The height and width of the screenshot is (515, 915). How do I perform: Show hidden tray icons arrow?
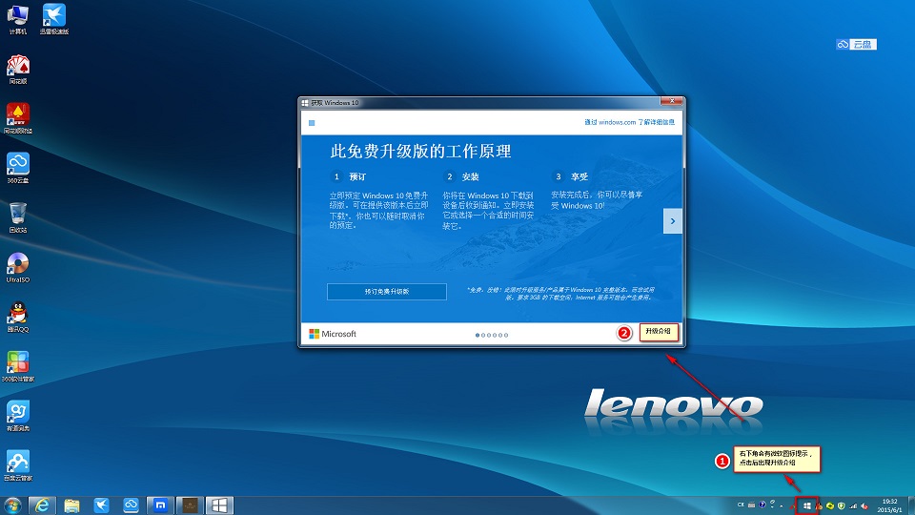point(782,505)
